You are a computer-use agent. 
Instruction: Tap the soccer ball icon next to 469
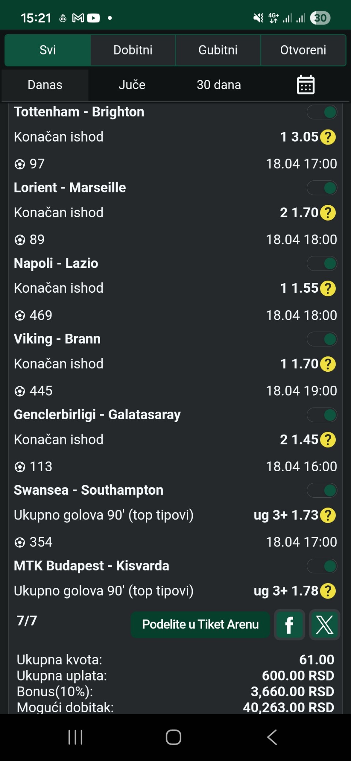(20, 315)
